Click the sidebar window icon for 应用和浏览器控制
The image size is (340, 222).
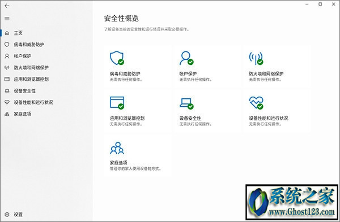click(7, 79)
